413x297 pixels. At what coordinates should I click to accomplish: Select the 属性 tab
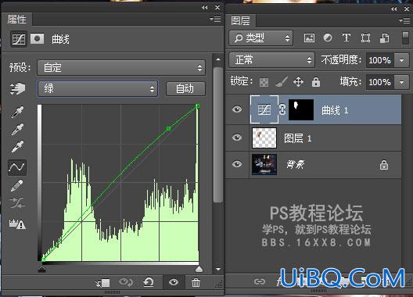pos(17,20)
